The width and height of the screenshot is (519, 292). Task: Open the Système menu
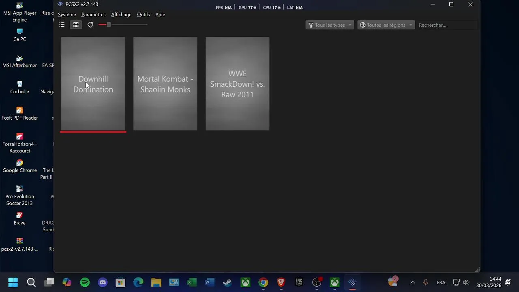(67, 15)
